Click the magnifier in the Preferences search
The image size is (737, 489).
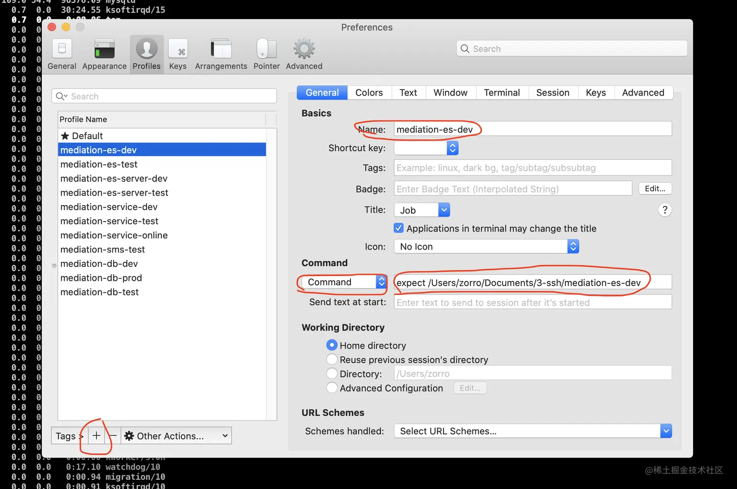coord(465,49)
